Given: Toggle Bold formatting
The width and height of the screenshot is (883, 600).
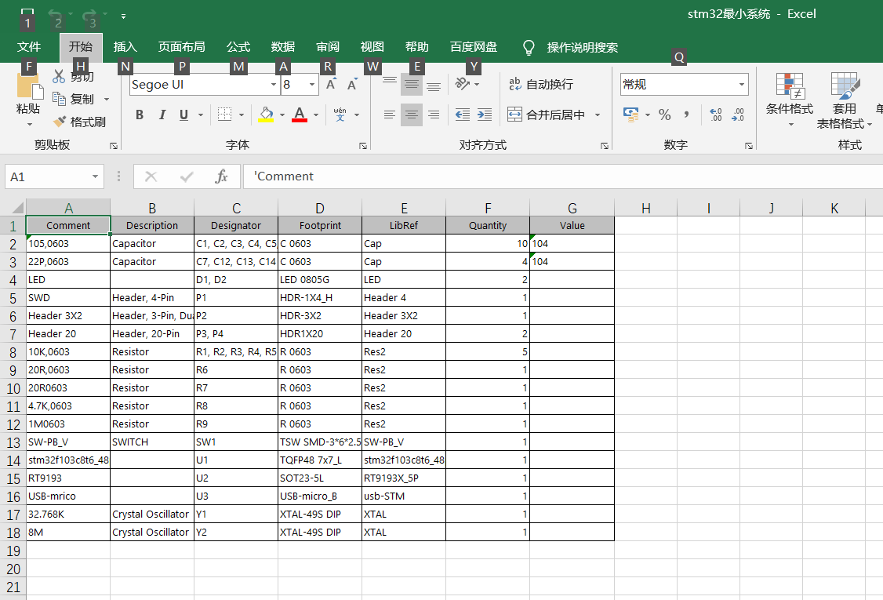Looking at the screenshot, I should point(139,115).
